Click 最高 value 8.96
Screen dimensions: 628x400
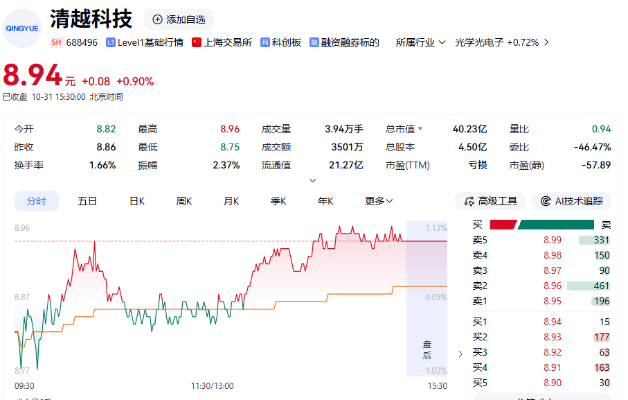[x=230, y=129]
